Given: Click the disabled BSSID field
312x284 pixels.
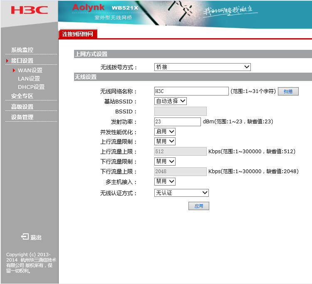Looking at the screenshot, I should tap(181, 111).
